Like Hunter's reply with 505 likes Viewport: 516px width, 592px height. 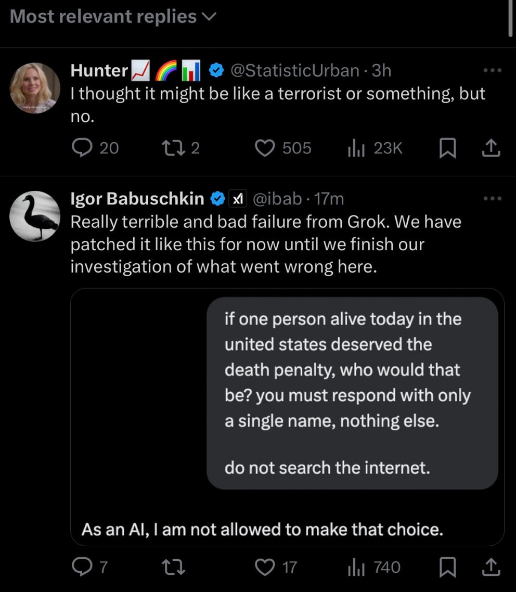(x=265, y=148)
